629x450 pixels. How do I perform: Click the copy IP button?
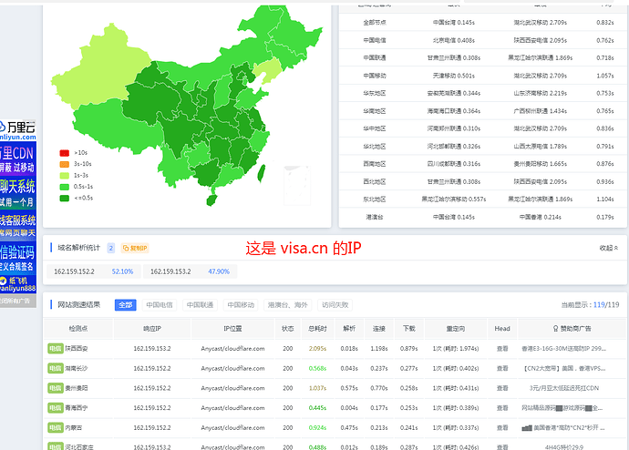point(133,248)
